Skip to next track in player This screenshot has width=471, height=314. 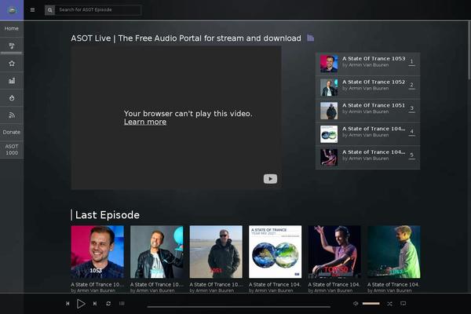(x=95, y=304)
